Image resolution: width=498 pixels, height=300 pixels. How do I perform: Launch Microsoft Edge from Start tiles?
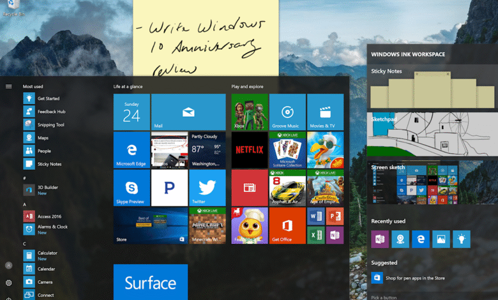[132, 150]
